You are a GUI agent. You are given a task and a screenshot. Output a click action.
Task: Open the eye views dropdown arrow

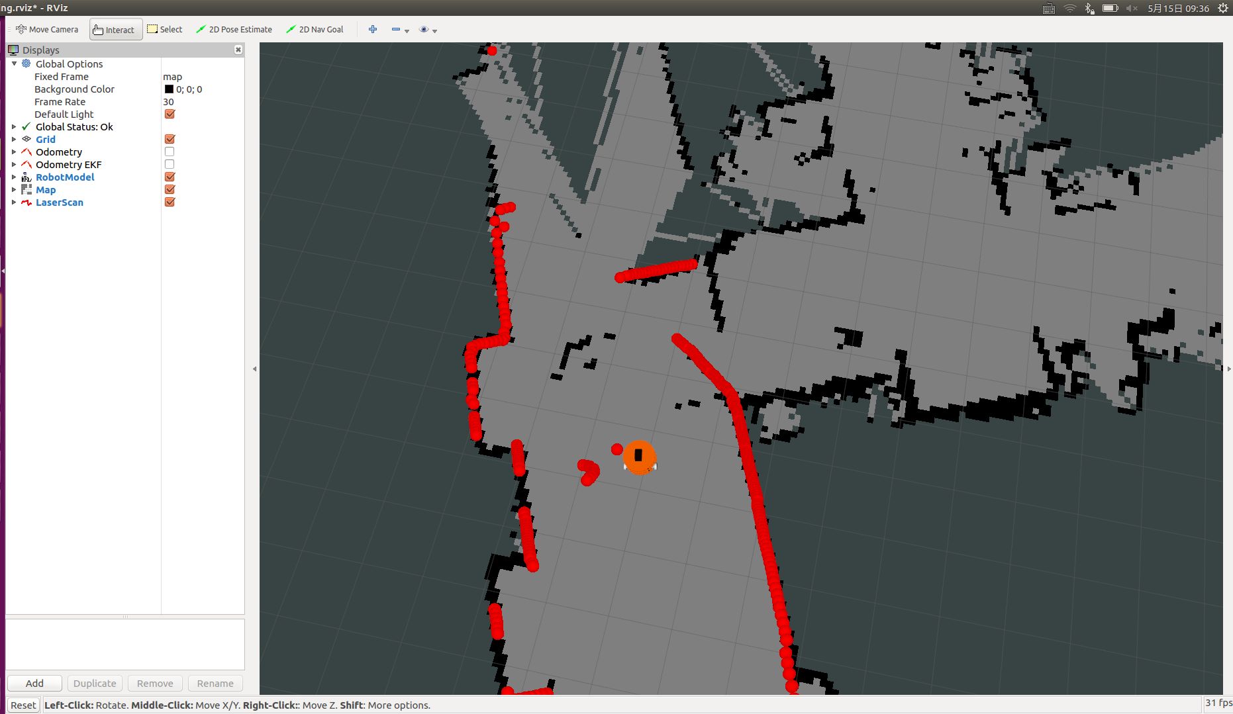[434, 30]
